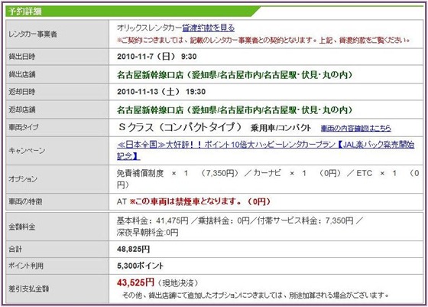Image resolution: width=428 pixels, height=307 pixels.
Task: Select the 返却日時 row label
Action: (22, 92)
